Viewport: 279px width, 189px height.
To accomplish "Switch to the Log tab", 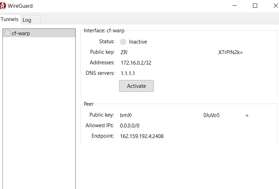I will click(27, 20).
